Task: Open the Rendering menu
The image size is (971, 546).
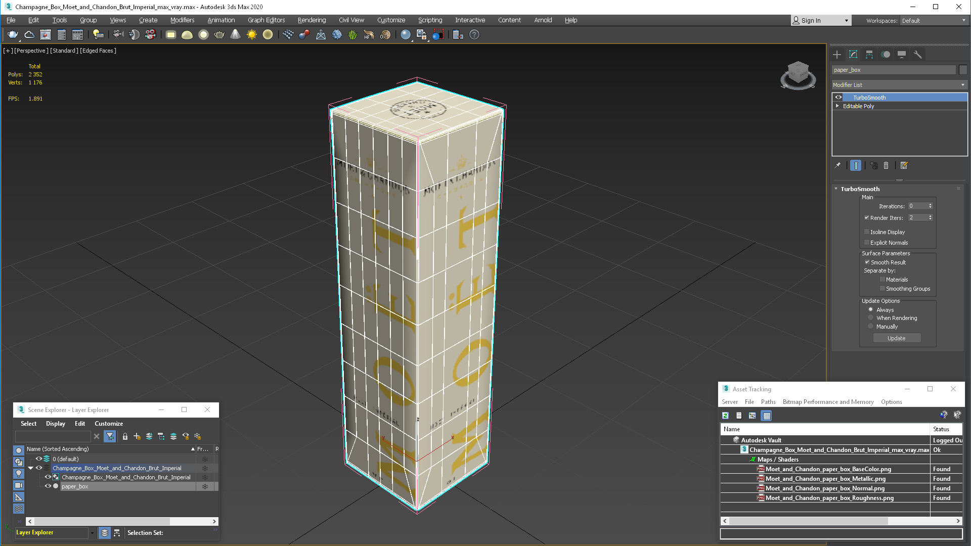Action: point(312,20)
